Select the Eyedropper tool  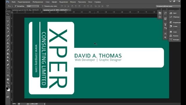8,32
